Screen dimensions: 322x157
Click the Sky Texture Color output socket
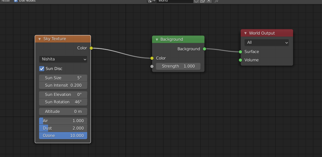(x=91, y=48)
